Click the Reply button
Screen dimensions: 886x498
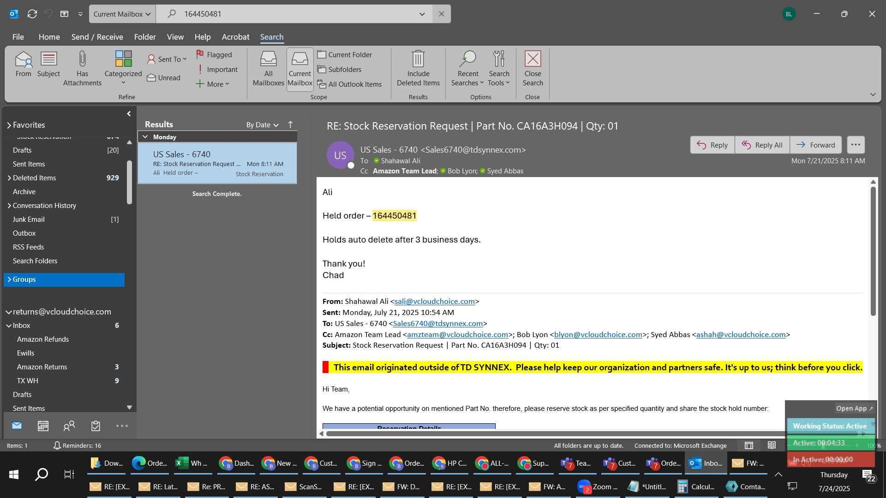coord(712,145)
